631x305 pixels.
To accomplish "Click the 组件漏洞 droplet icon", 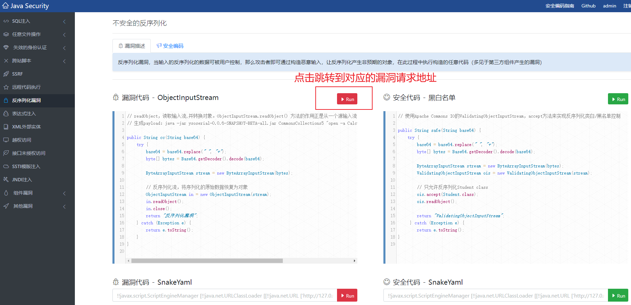I will (x=6, y=193).
